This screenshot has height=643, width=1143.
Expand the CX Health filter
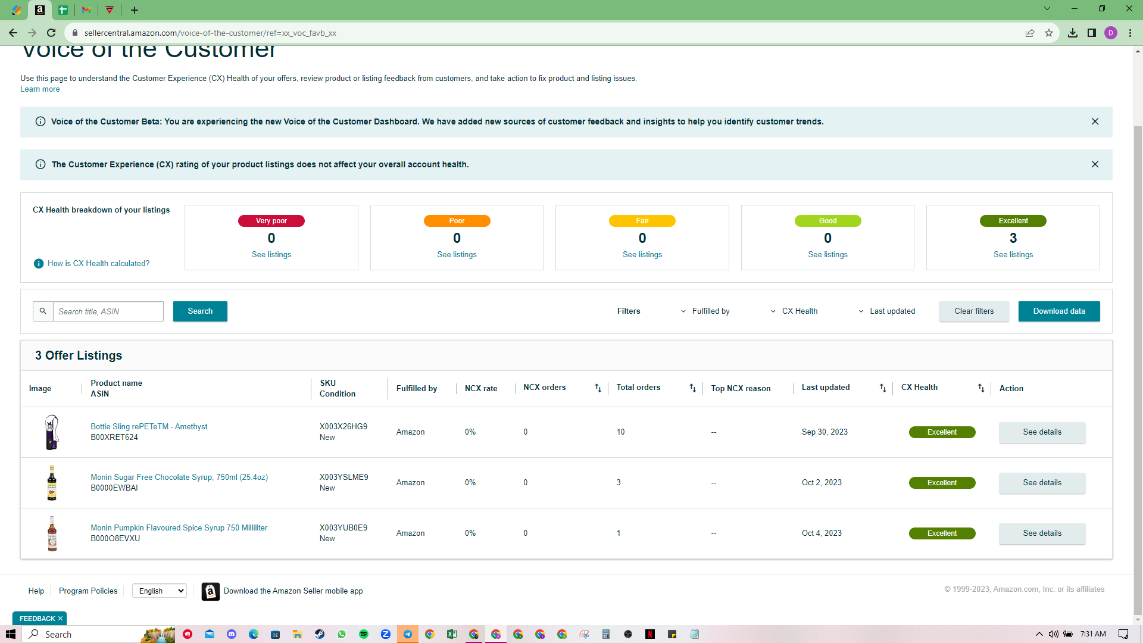click(794, 311)
